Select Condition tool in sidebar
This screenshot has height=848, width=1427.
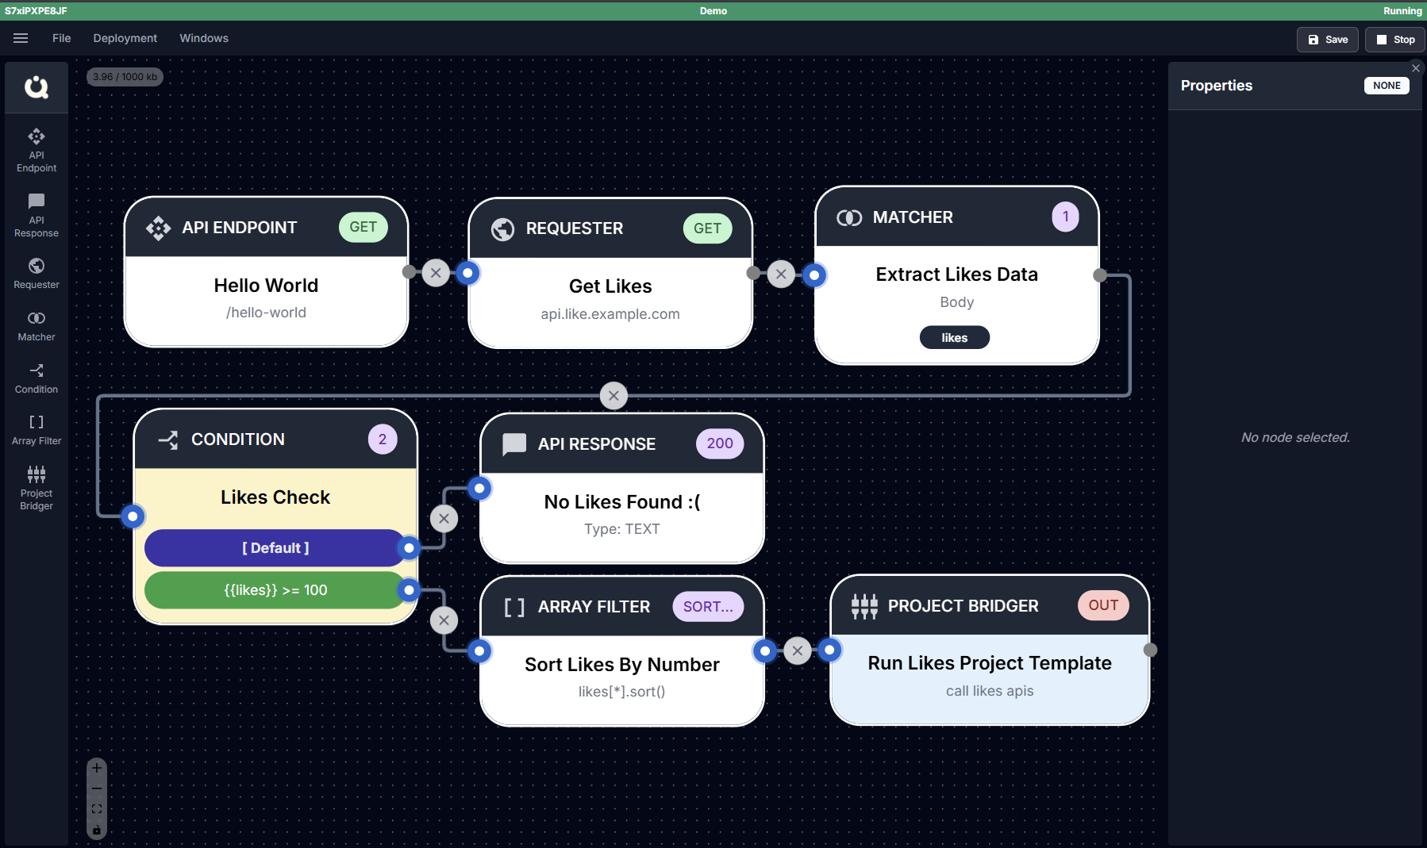[x=37, y=378]
